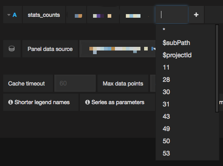Select option 28 in the dropdown list
The height and width of the screenshot is (166, 223).
(166, 80)
